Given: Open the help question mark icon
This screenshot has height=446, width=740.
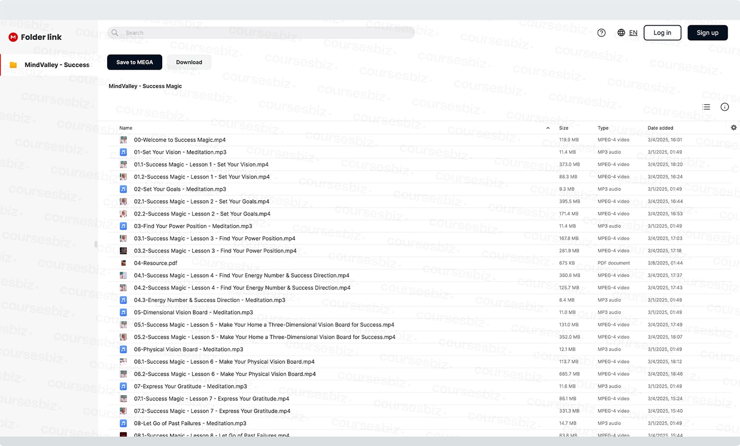Looking at the screenshot, I should [601, 33].
